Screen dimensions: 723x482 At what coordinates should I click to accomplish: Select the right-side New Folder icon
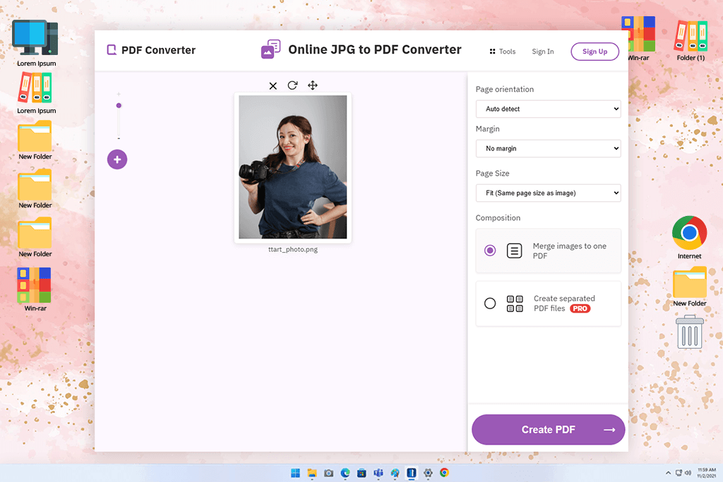(x=690, y=287)
